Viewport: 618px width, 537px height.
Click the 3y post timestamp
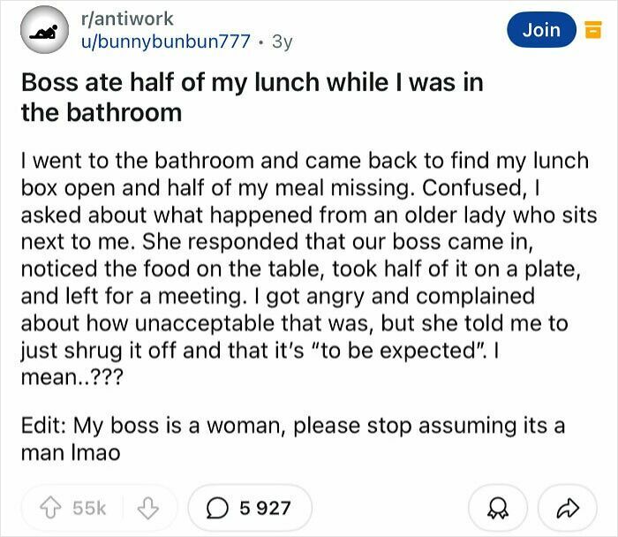(x=283, y=42)
